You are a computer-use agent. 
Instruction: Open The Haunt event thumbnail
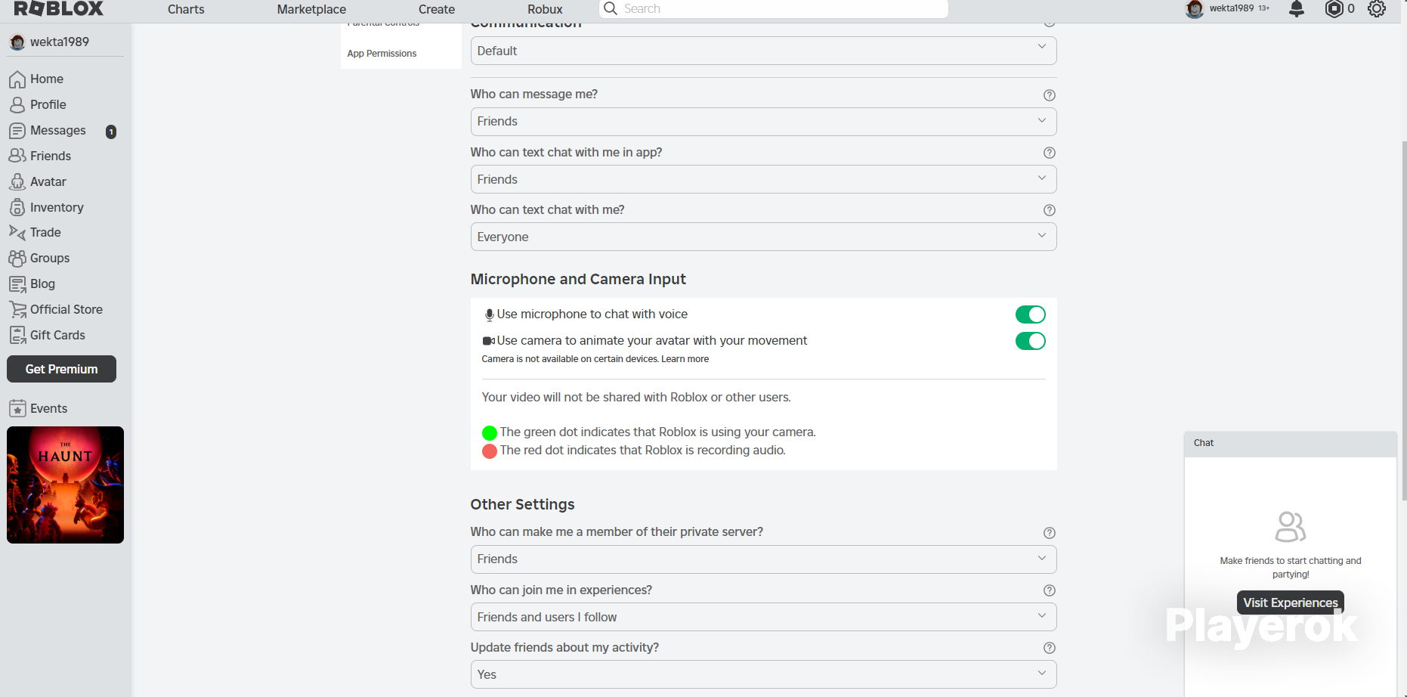(x=65, y=485)
